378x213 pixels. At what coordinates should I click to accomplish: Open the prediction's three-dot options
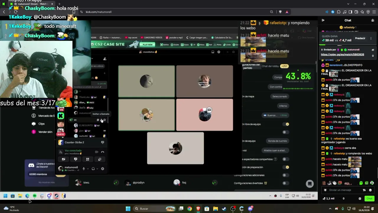coord(371,38)
